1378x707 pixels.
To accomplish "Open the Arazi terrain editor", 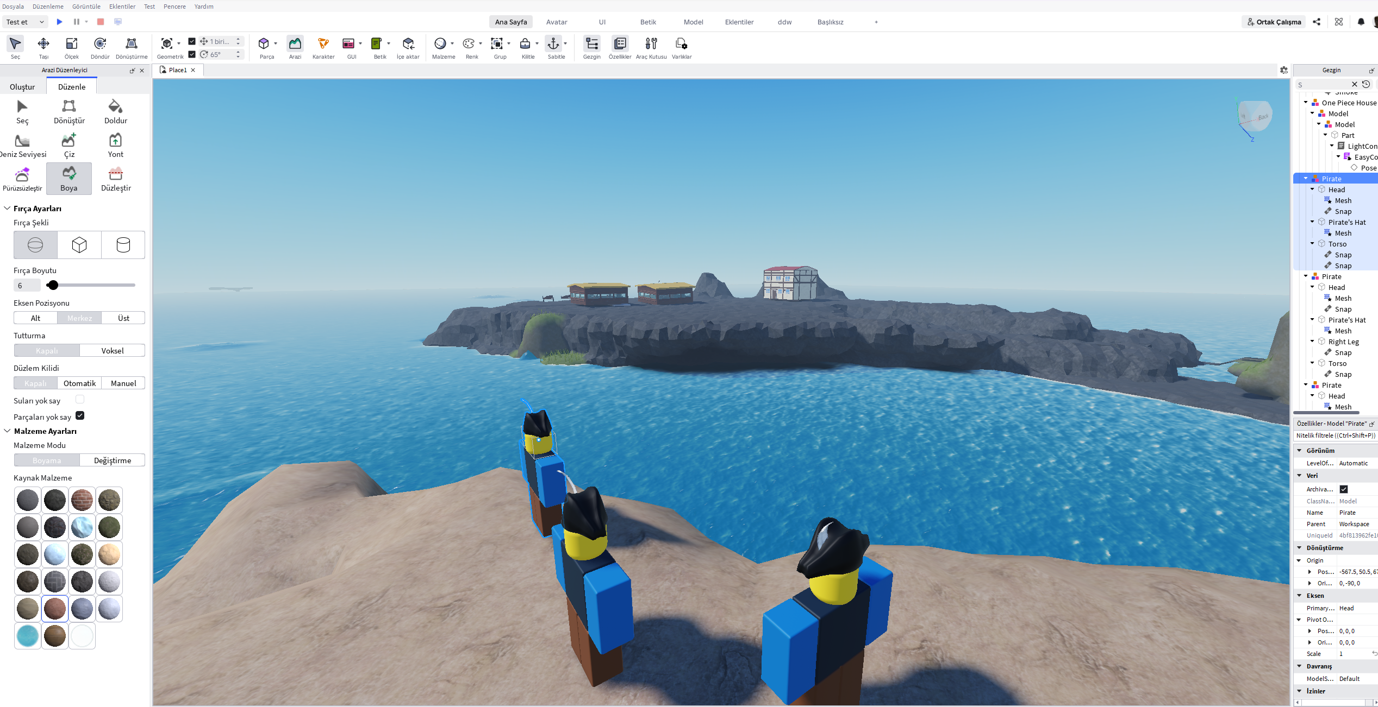I will click(295, 47).
